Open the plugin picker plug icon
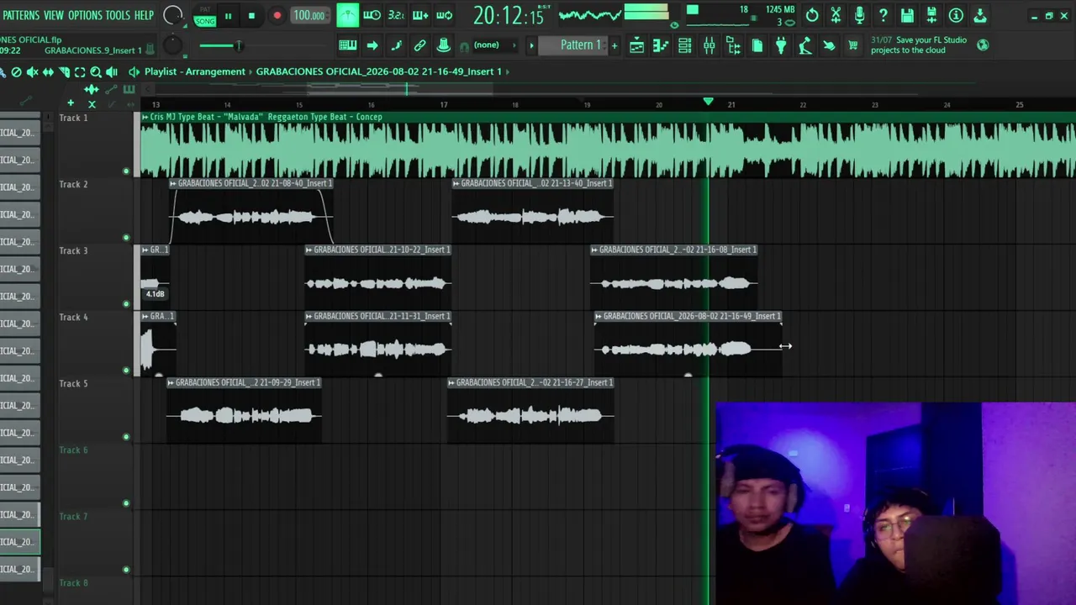1076x605 pixels. 781,45
